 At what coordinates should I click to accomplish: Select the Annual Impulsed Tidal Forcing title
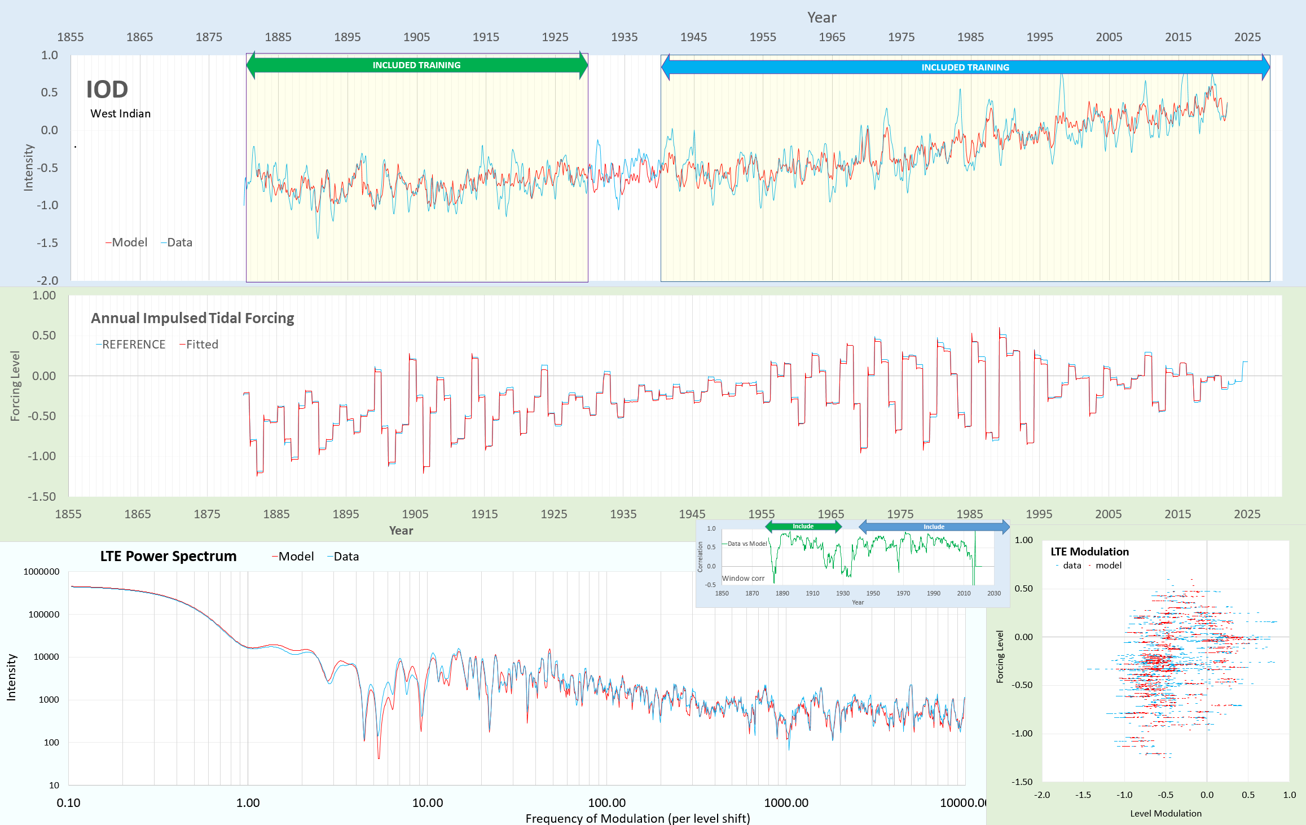click(x=192, y=319)
